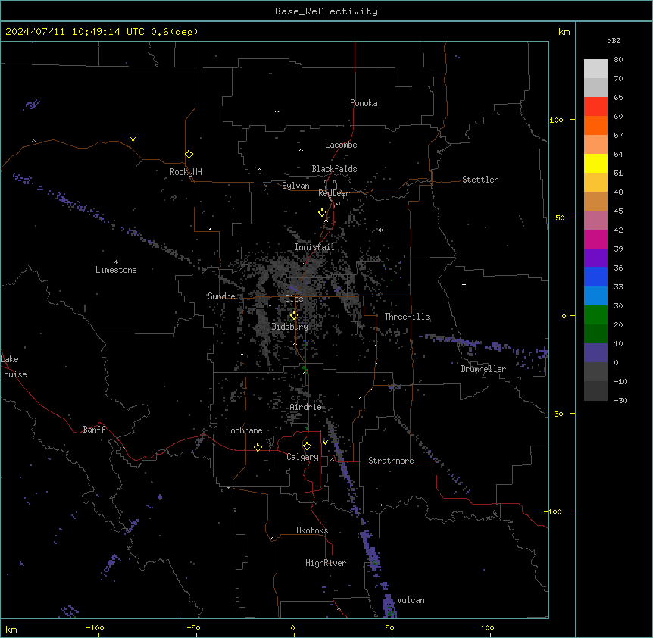This screenshot has width=653, height=638.
Task: Click the Strathmore town label
Action: pos(391,461)
